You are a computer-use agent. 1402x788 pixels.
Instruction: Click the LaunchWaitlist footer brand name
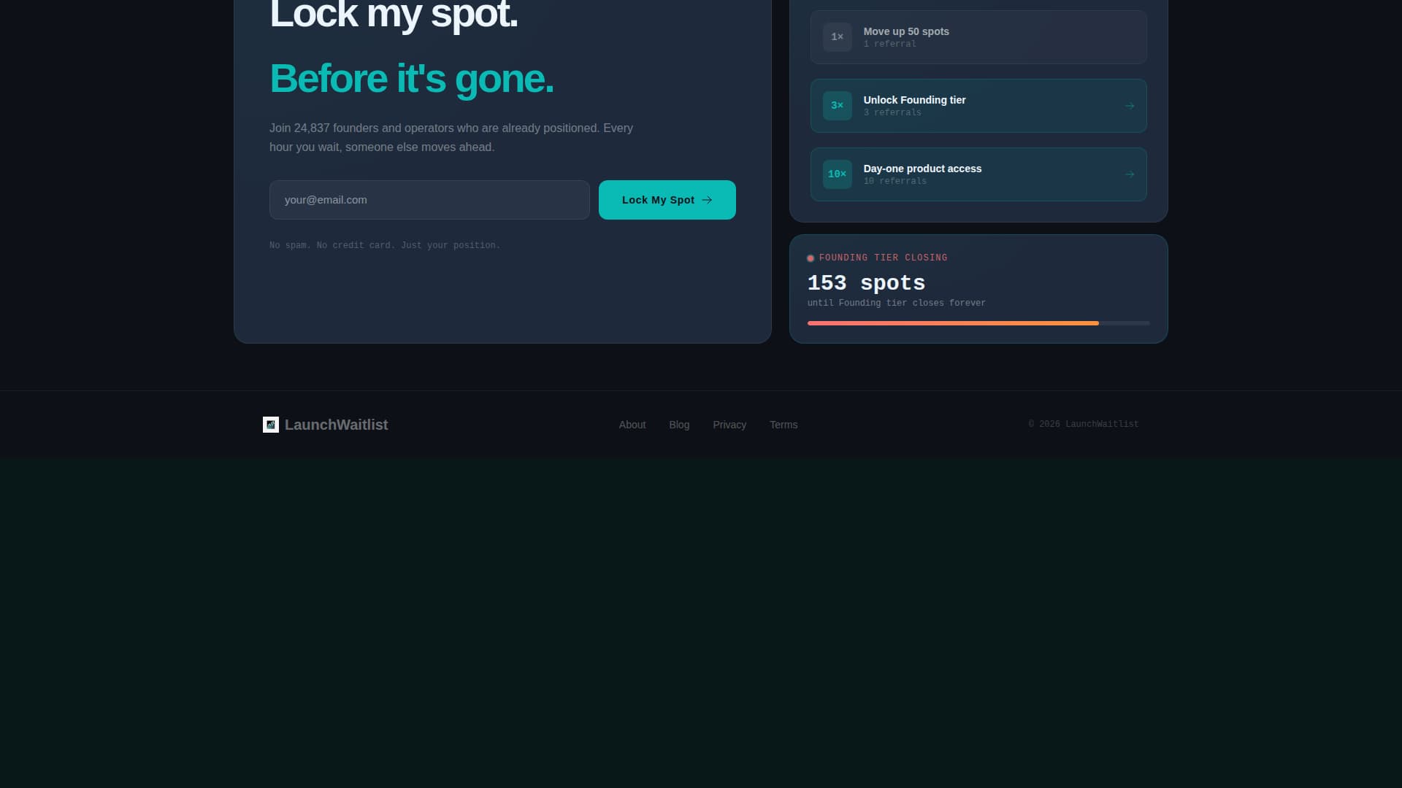336,425
